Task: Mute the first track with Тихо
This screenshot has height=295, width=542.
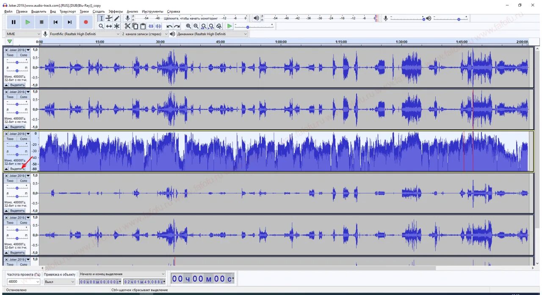Action: [10, 55]
